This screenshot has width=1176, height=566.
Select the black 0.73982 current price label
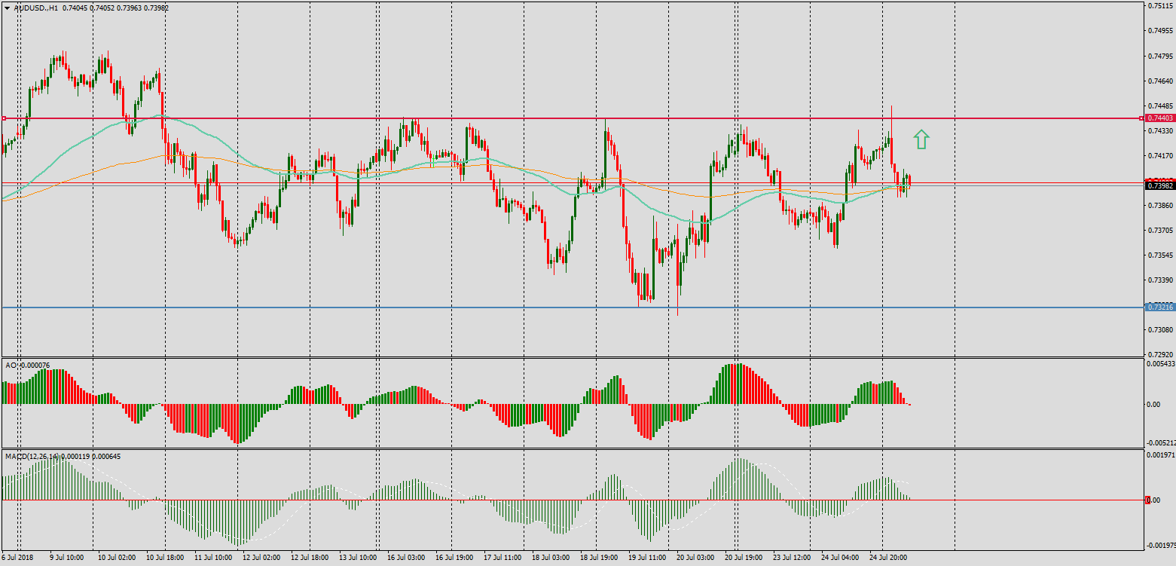click(1159, 185)
